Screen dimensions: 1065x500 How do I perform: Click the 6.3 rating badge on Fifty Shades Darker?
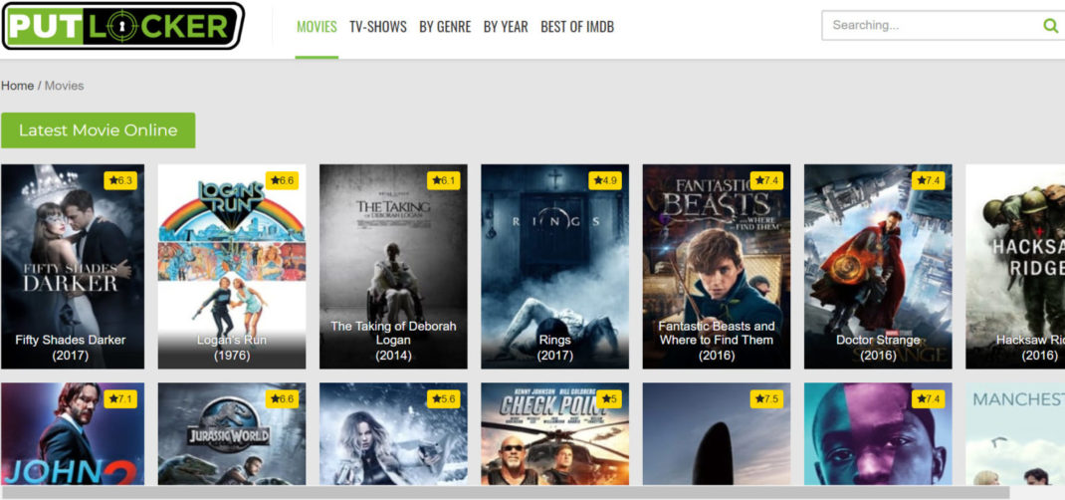(x=120, y=180)
